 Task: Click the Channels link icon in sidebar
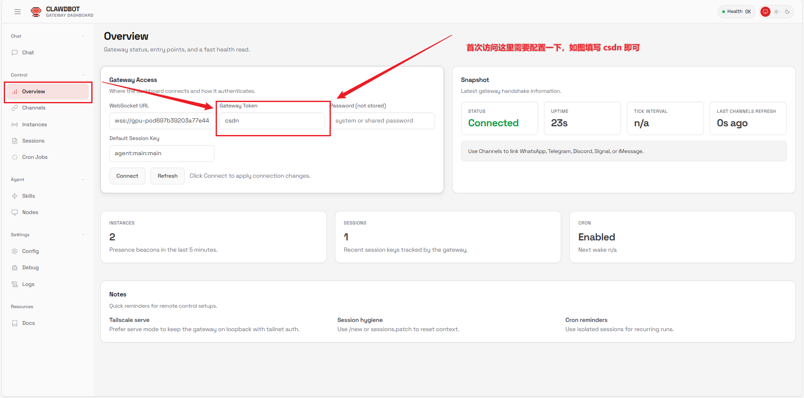15,108
